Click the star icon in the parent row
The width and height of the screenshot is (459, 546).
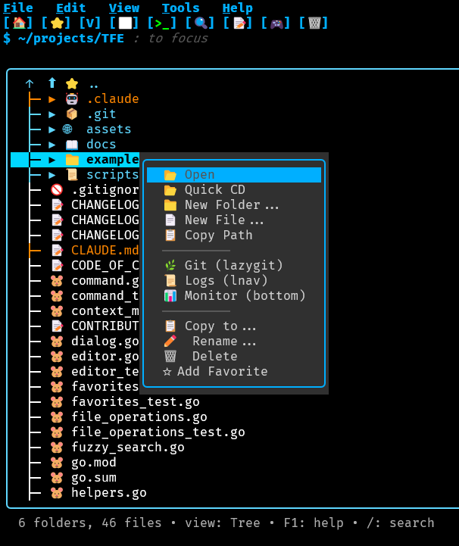pyautogui.click(x=72, y=83)
